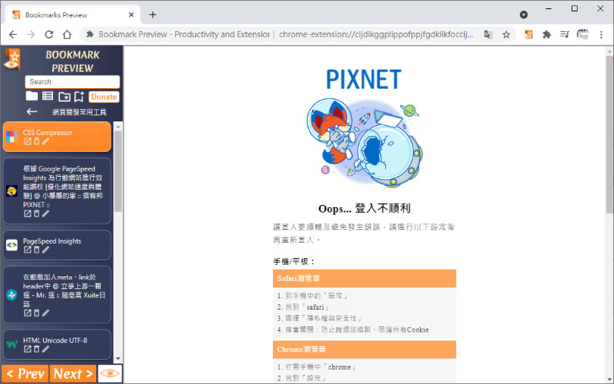The height and width of the screenshot is (384, 614).
Task: Edit the CSS Compressor bookmark
Action: [45, 141]
